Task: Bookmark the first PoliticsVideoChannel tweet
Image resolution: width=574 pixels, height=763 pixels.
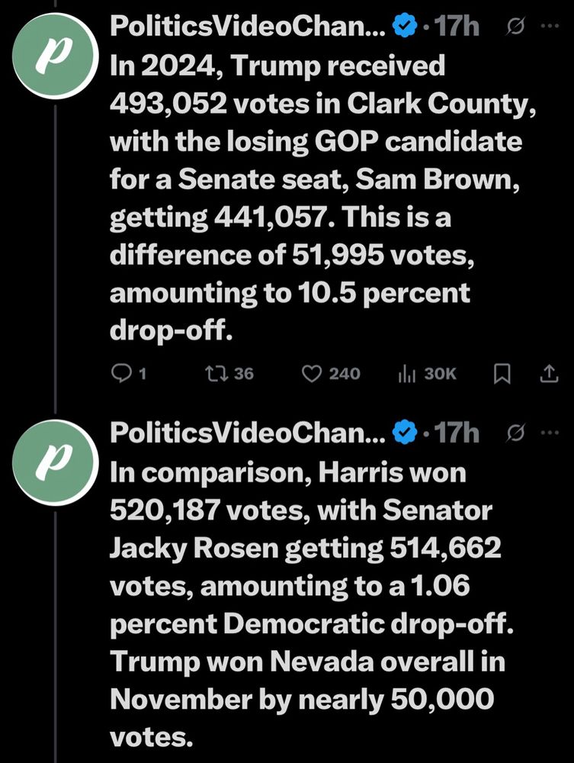Action: click(x=502, y=374)
